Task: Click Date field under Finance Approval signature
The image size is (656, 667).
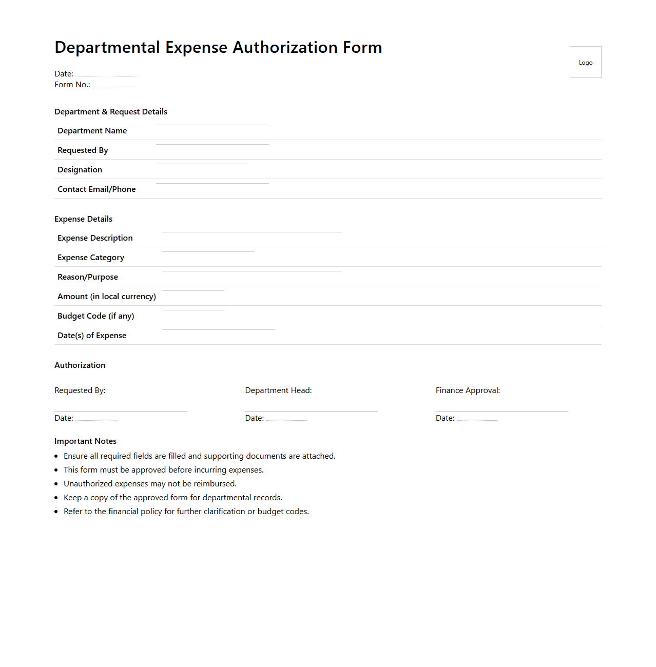Action: [x=477, y=418]
